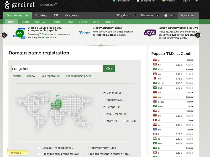Image resolution: width=210 pixels, height=157 pixels.
Task: Click the Radix logo in banner
Action: [x=85, y=33]
